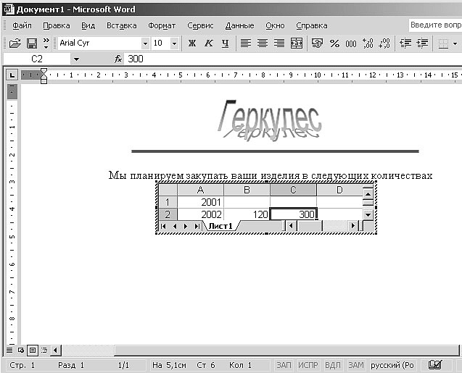Click the fx insert function button
Screen dimensions: 462x373
pyautogui.click(x=118, y=59)
